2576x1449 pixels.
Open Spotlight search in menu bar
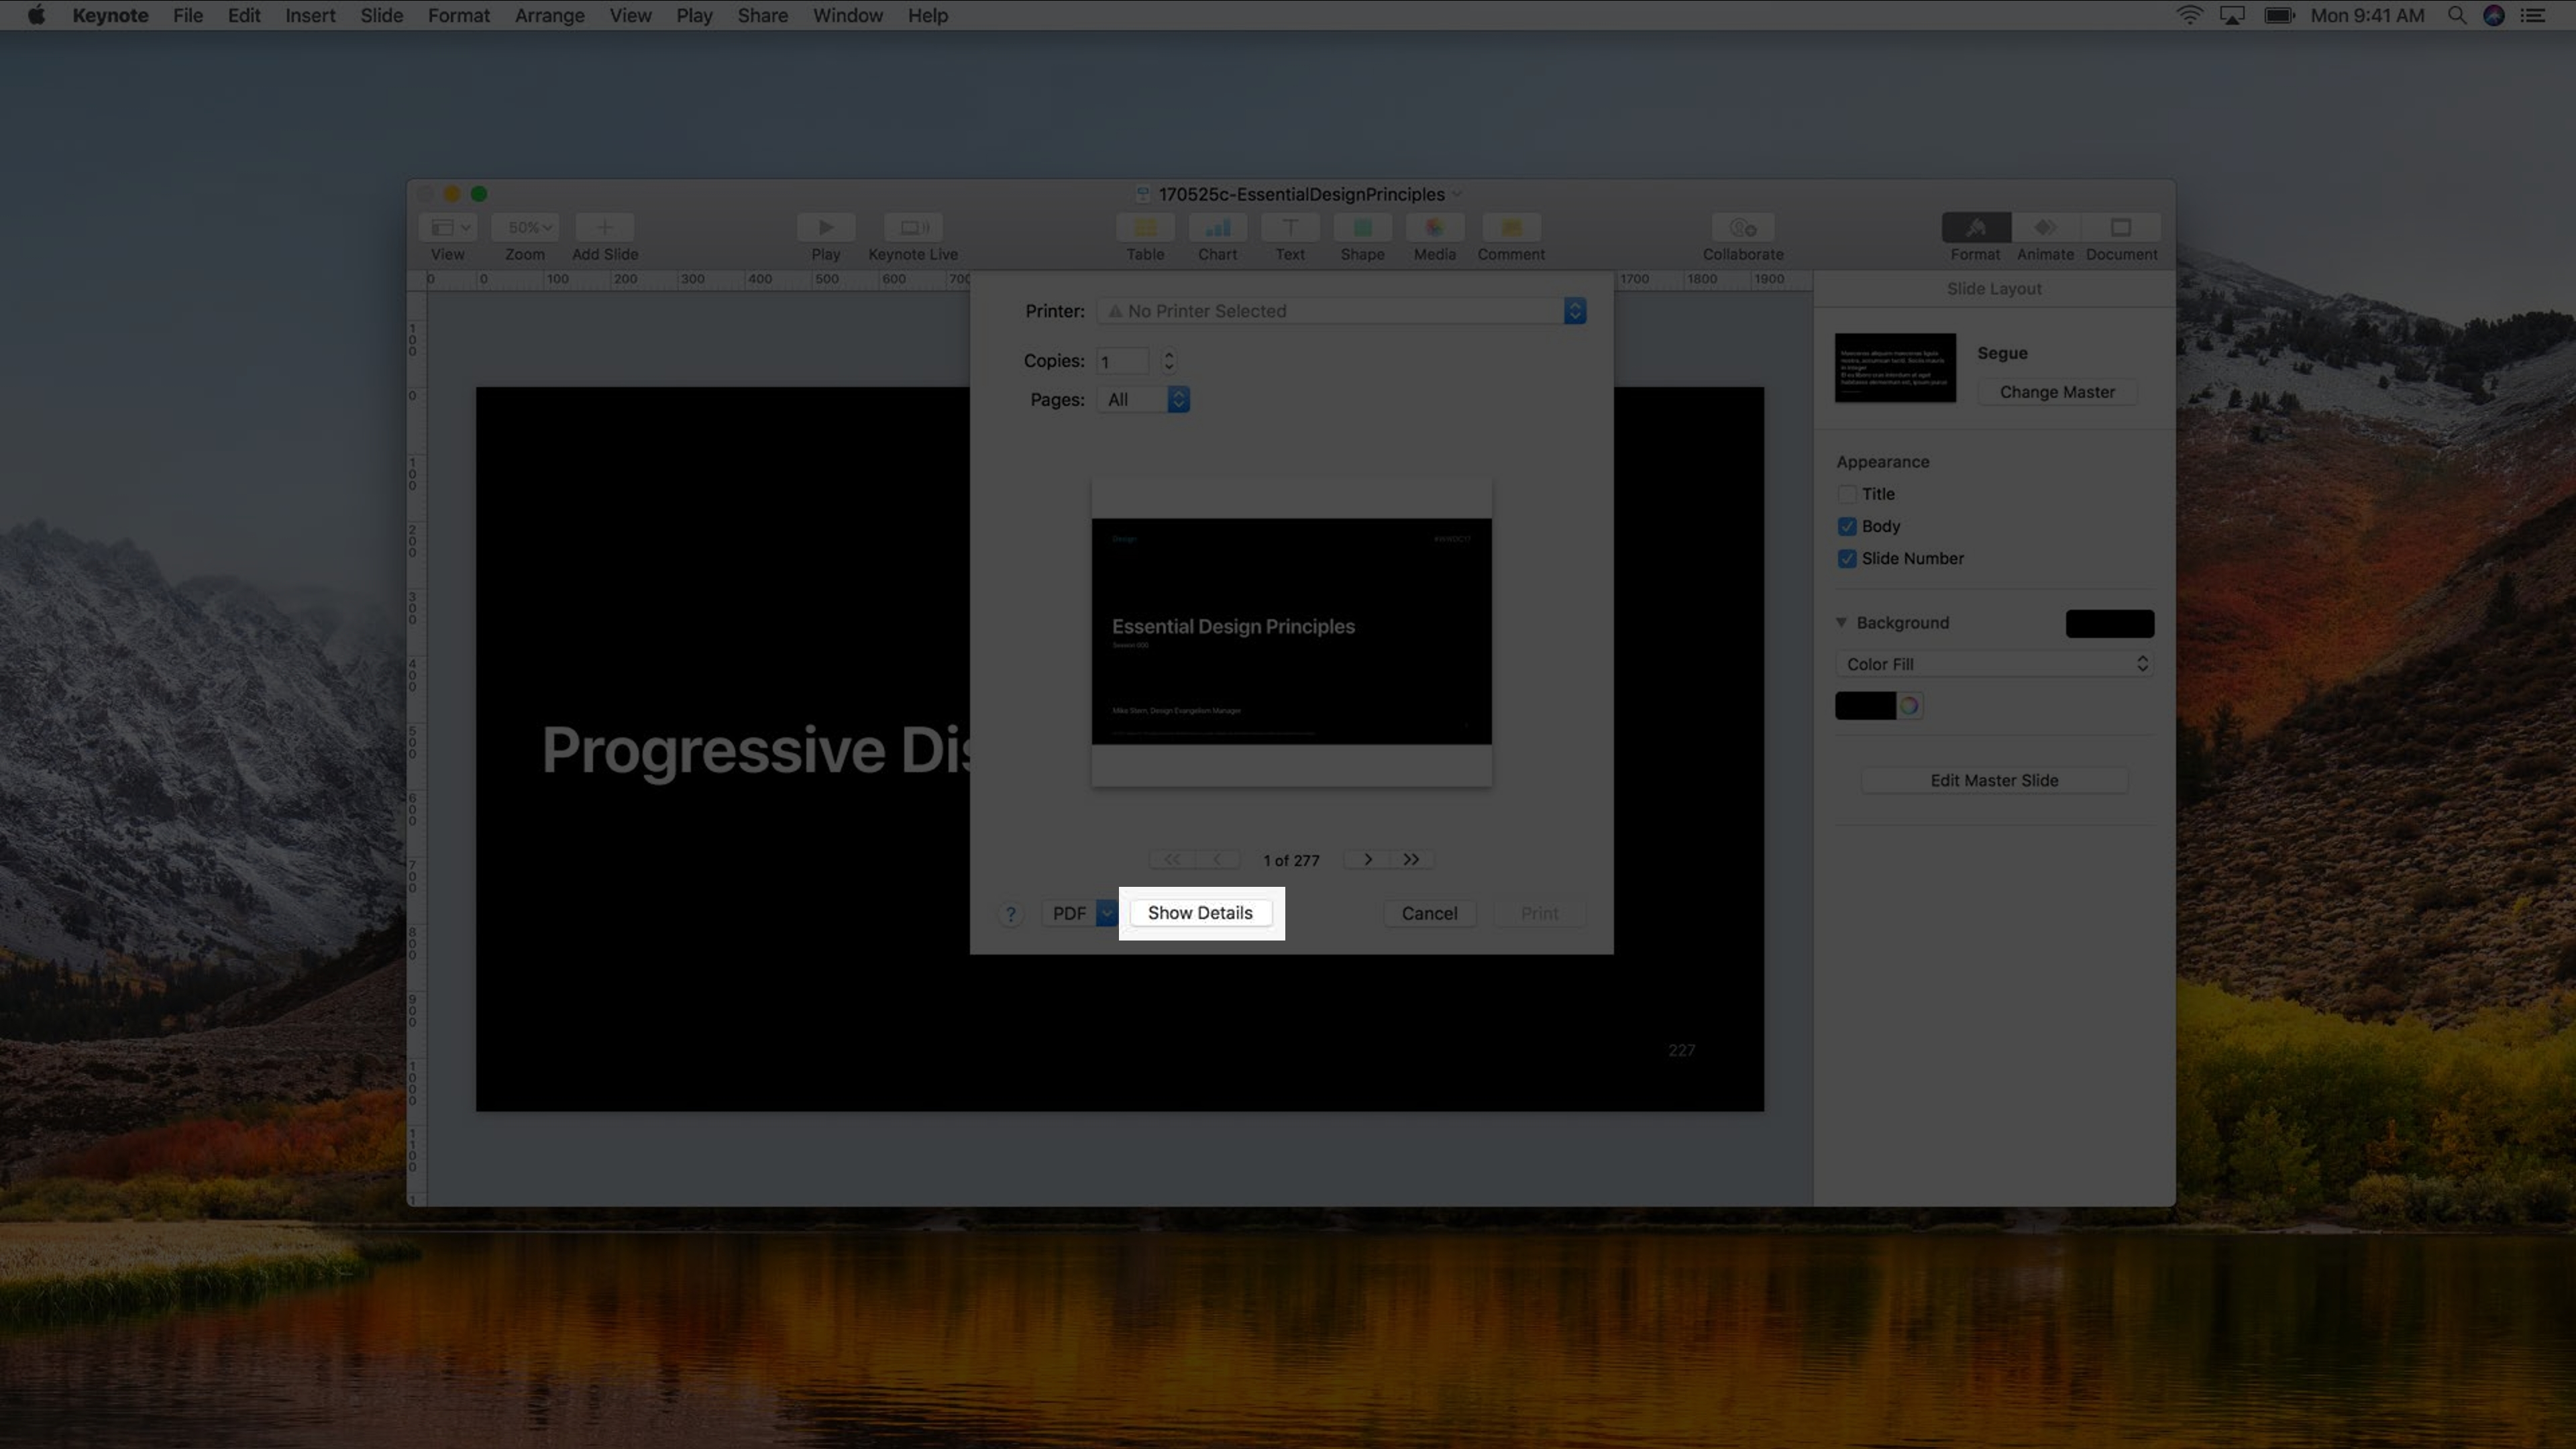(x=2456, y=15)
